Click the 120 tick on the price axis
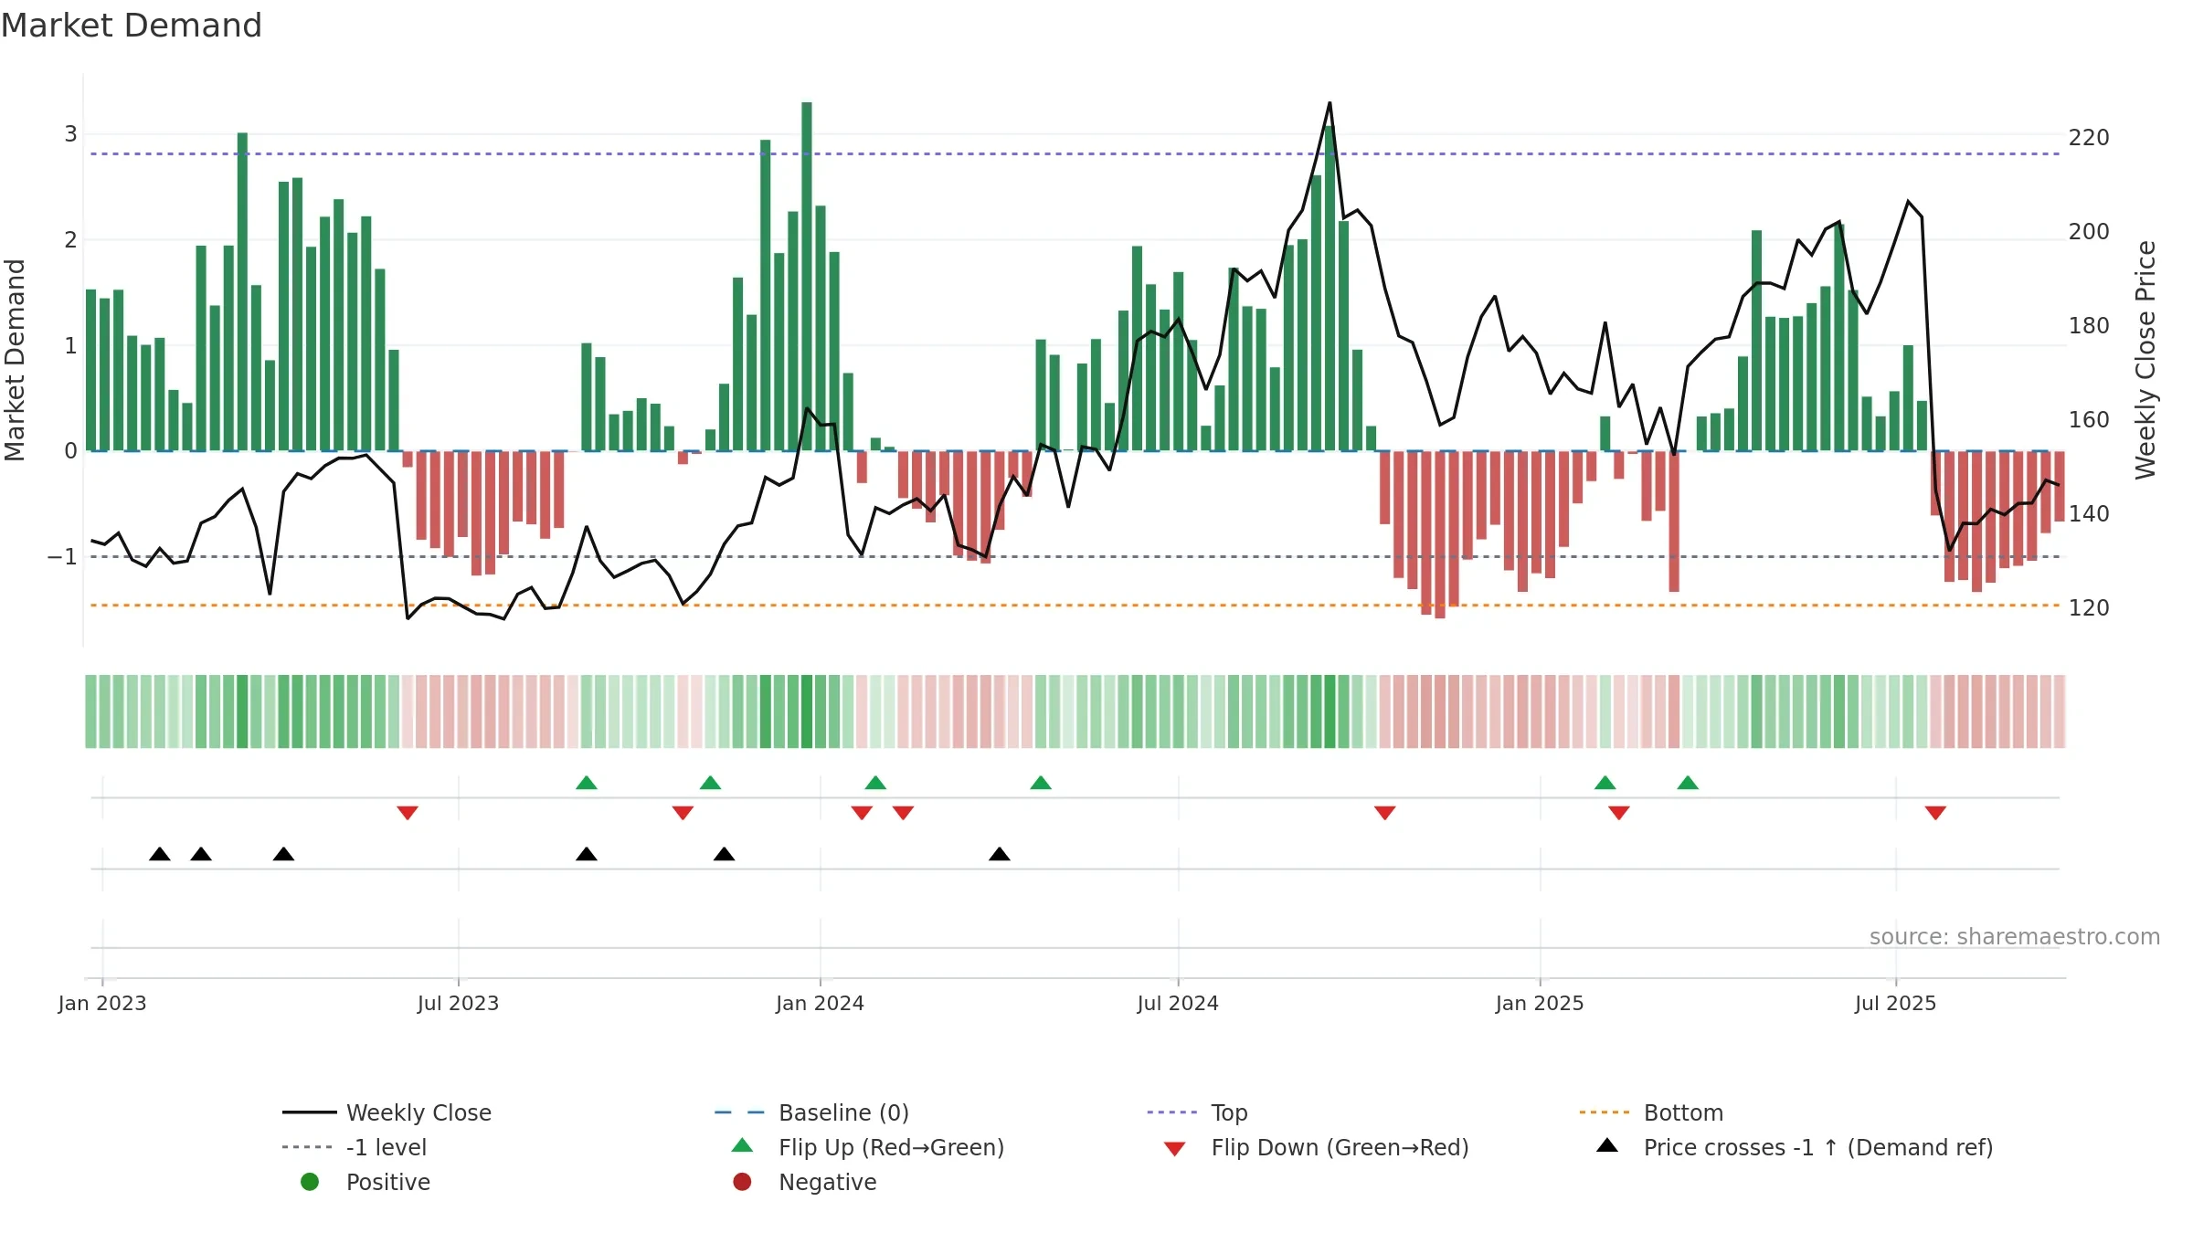Image resolution: width=2193 pixels, height=1233 pixels. (2089, 608)
